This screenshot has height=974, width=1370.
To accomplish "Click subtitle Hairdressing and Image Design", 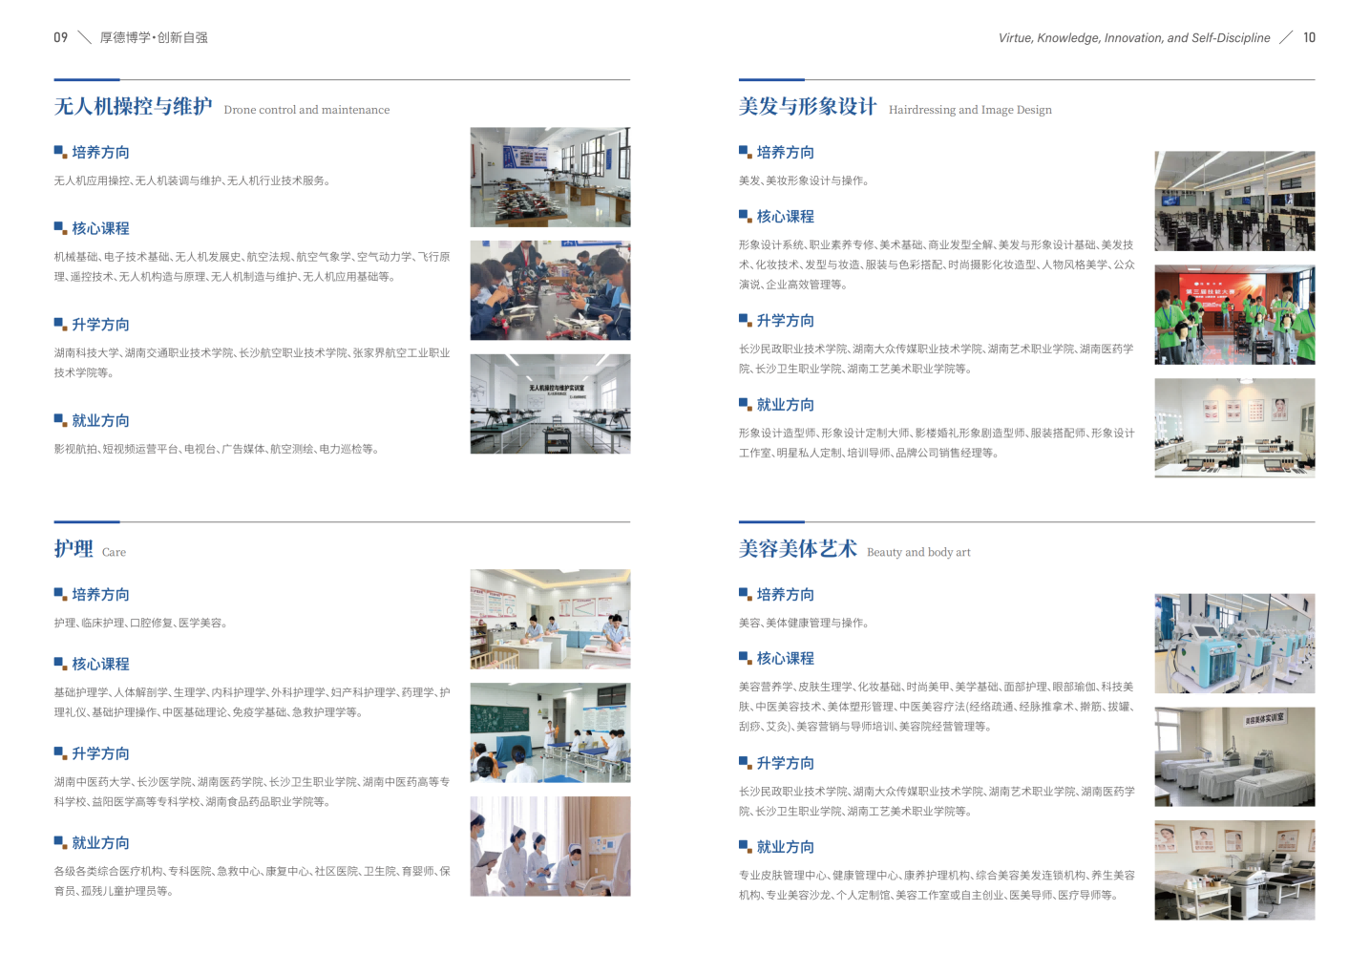I will [970, 110].
